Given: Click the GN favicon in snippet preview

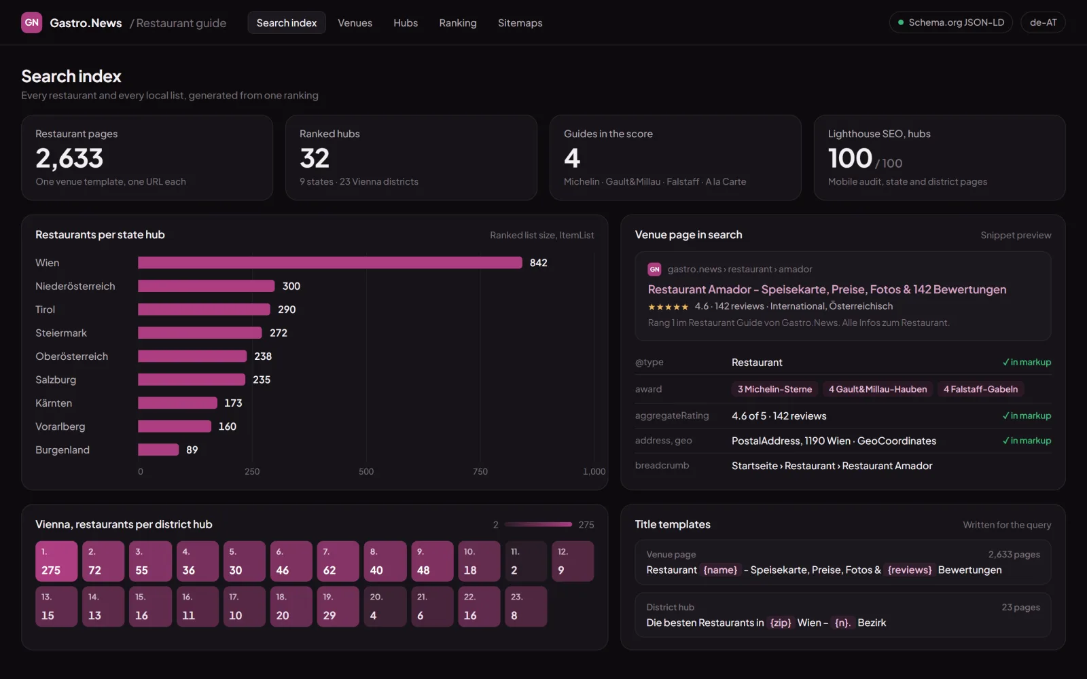Looking at the screenshot, I should tap(654, 270).
